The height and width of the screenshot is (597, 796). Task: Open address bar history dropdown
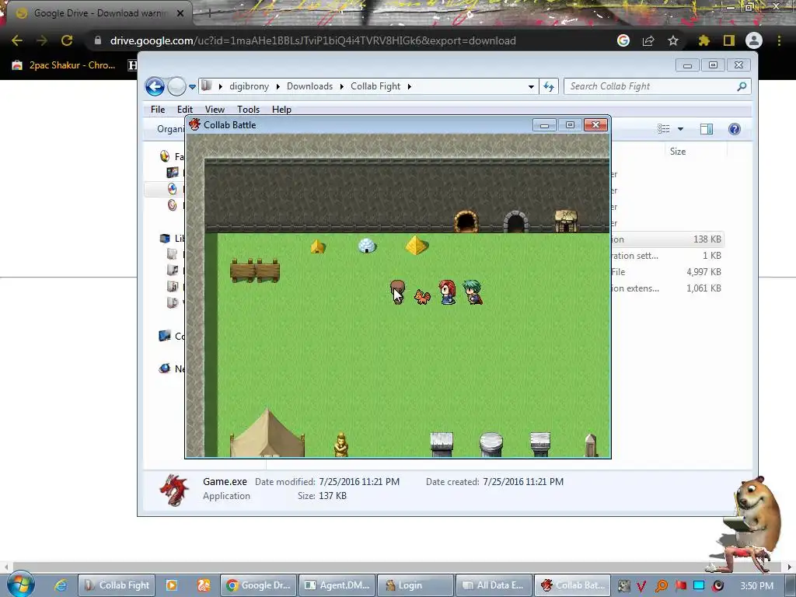531,86
